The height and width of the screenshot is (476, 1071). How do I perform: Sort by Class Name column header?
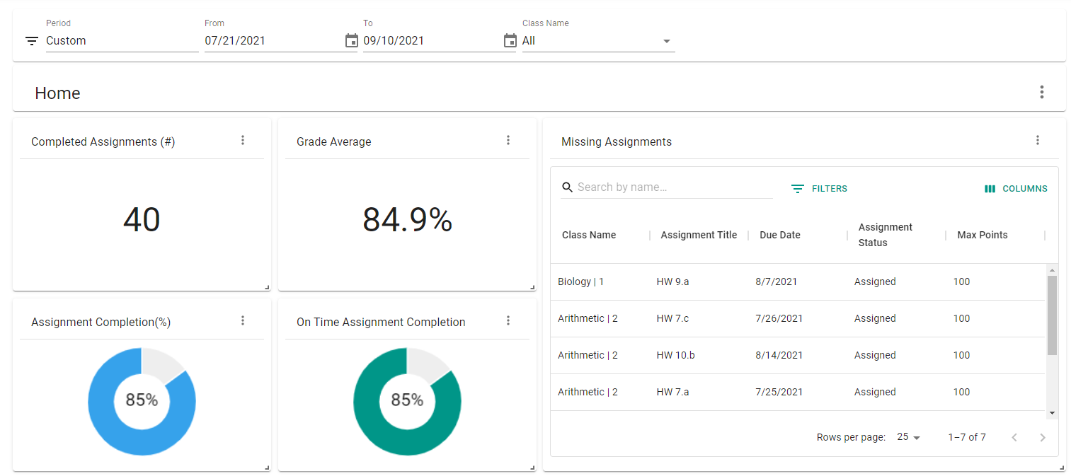pyautogui.click(x=588, y=235)
